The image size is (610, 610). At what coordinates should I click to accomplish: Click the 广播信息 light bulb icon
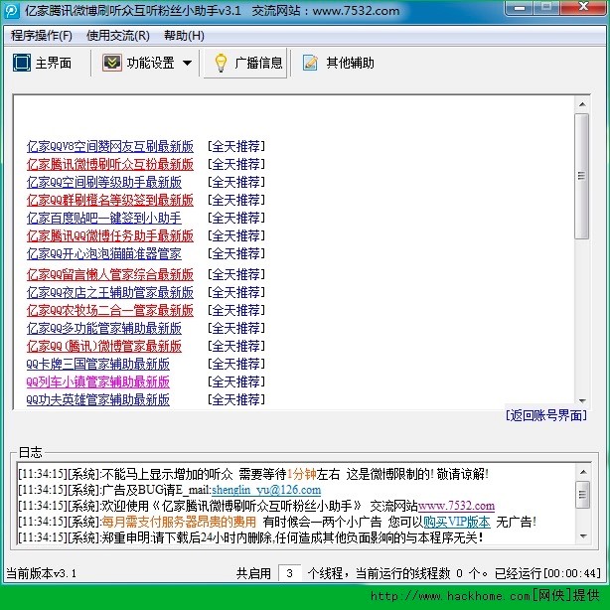pyautogui.click(x=221, y=63)
